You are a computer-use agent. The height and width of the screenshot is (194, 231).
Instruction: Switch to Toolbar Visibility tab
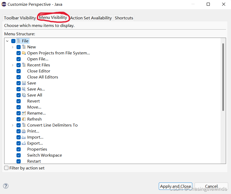(20, 18)
